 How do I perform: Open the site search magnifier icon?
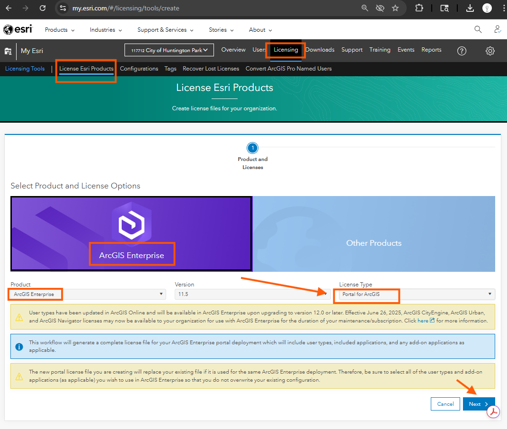(x=478, y=29)
